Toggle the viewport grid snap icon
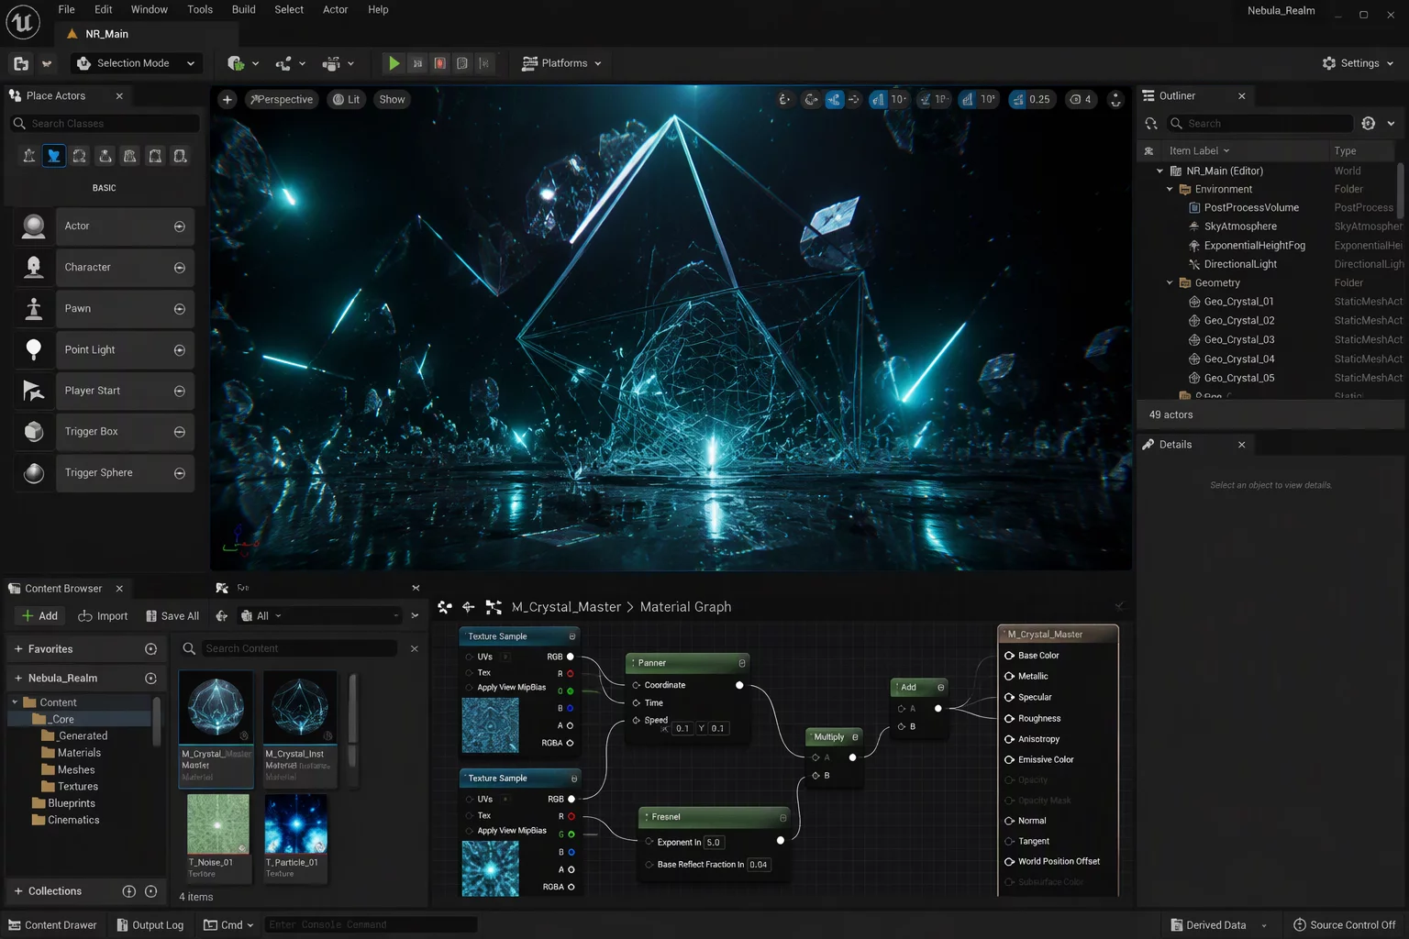Screen dimensions: 1409x939 click(878, 99)
